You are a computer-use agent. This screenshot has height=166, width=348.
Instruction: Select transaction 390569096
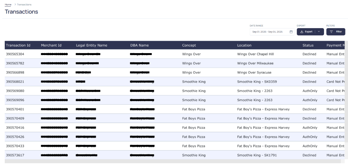click(x=15, y=100)
